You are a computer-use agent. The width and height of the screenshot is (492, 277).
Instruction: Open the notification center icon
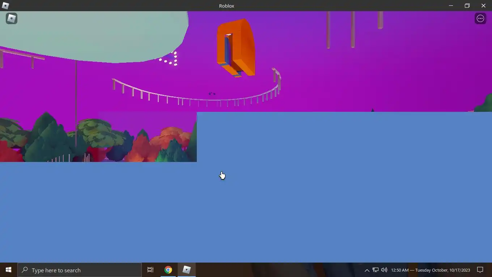point(480,270)
